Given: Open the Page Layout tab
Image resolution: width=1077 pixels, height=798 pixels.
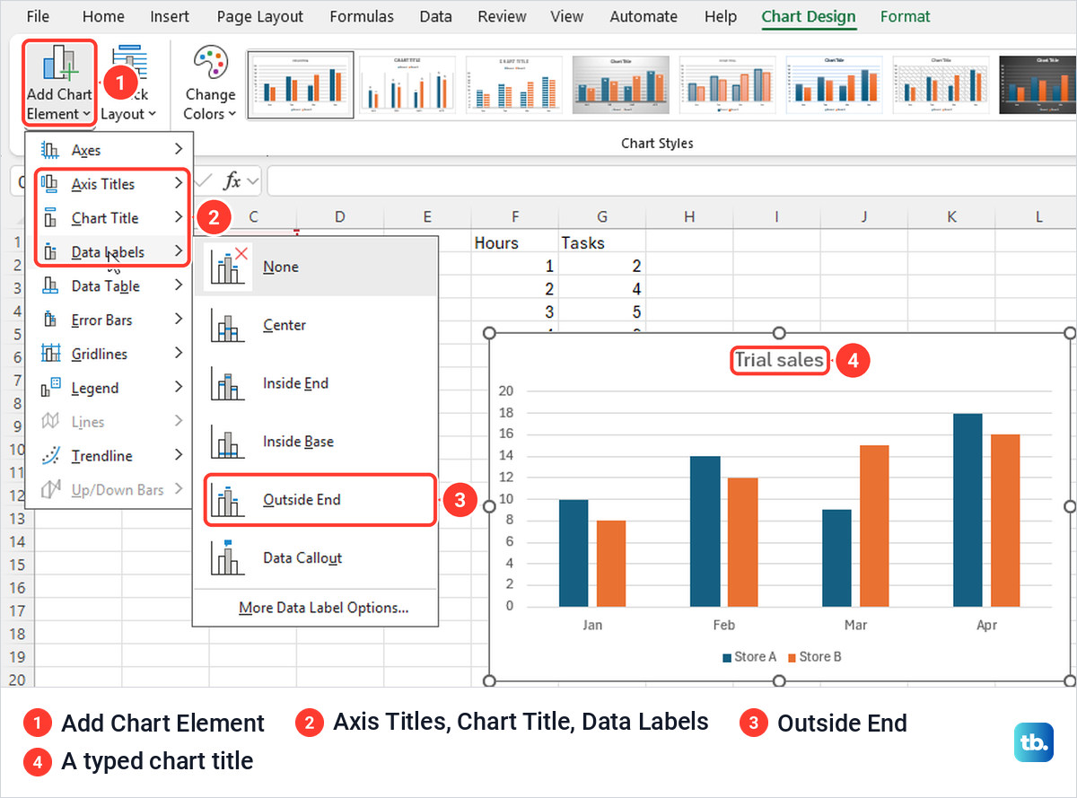Looking at the screenshot, I should point(260,16).
